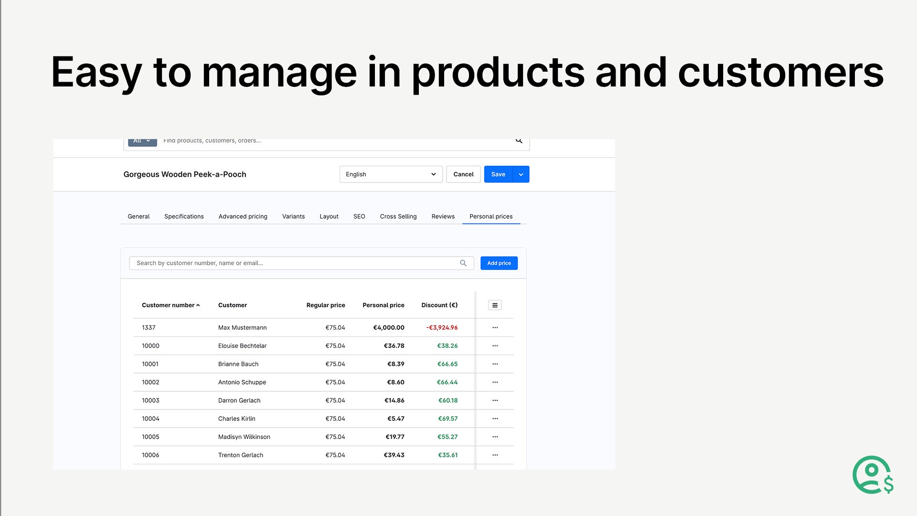Click the green customer-price logo icon
The height and width of the screenshot is (516, 917).
873,475
